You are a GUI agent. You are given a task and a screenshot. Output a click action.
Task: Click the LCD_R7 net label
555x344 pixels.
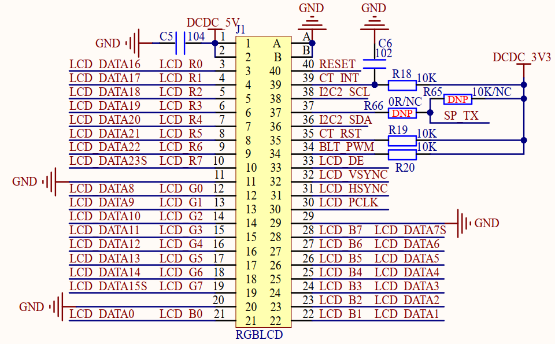(181, 161)
